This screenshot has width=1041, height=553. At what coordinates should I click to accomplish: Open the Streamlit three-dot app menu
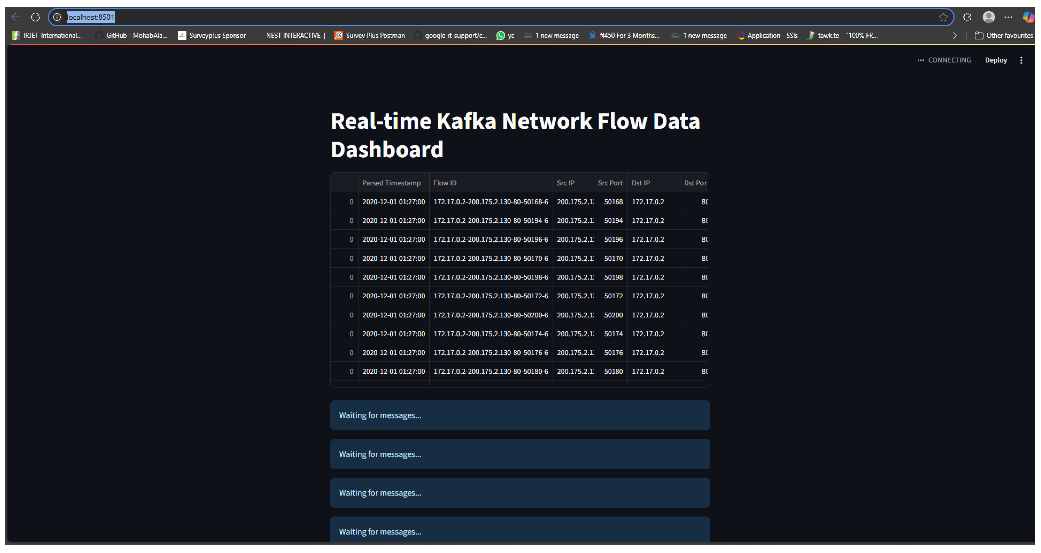pyautogui.click(x=1021, y=60)
